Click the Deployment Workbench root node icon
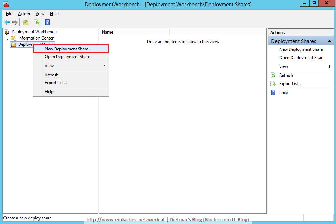 [7, 32]
